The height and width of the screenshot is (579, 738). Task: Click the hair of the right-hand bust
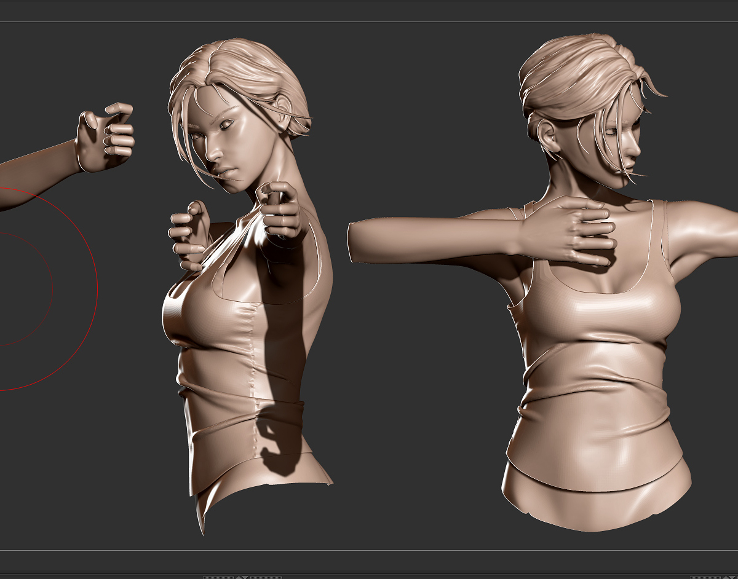point(584,80)
